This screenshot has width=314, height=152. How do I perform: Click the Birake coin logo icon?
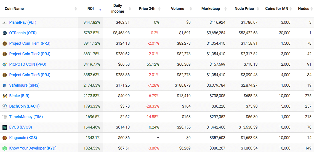[4, 96]
